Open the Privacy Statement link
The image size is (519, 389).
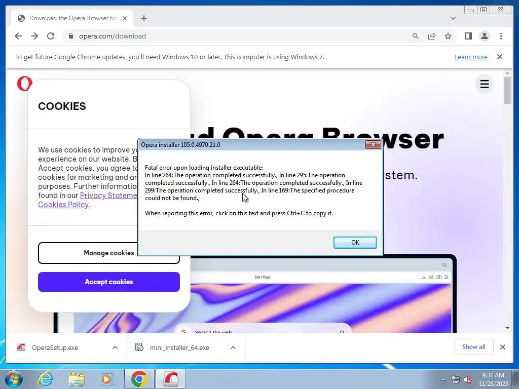point(108,196)
